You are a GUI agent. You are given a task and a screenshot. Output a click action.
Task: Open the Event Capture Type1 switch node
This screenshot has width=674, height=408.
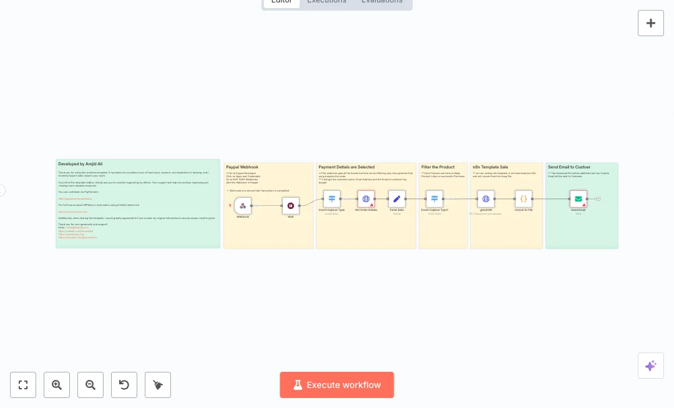pyautogui.click(x=435, y=199)
